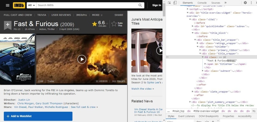Focus the Search IMDb input field
The height and width of the screenshot is (122, 257).
click(87, 5)
